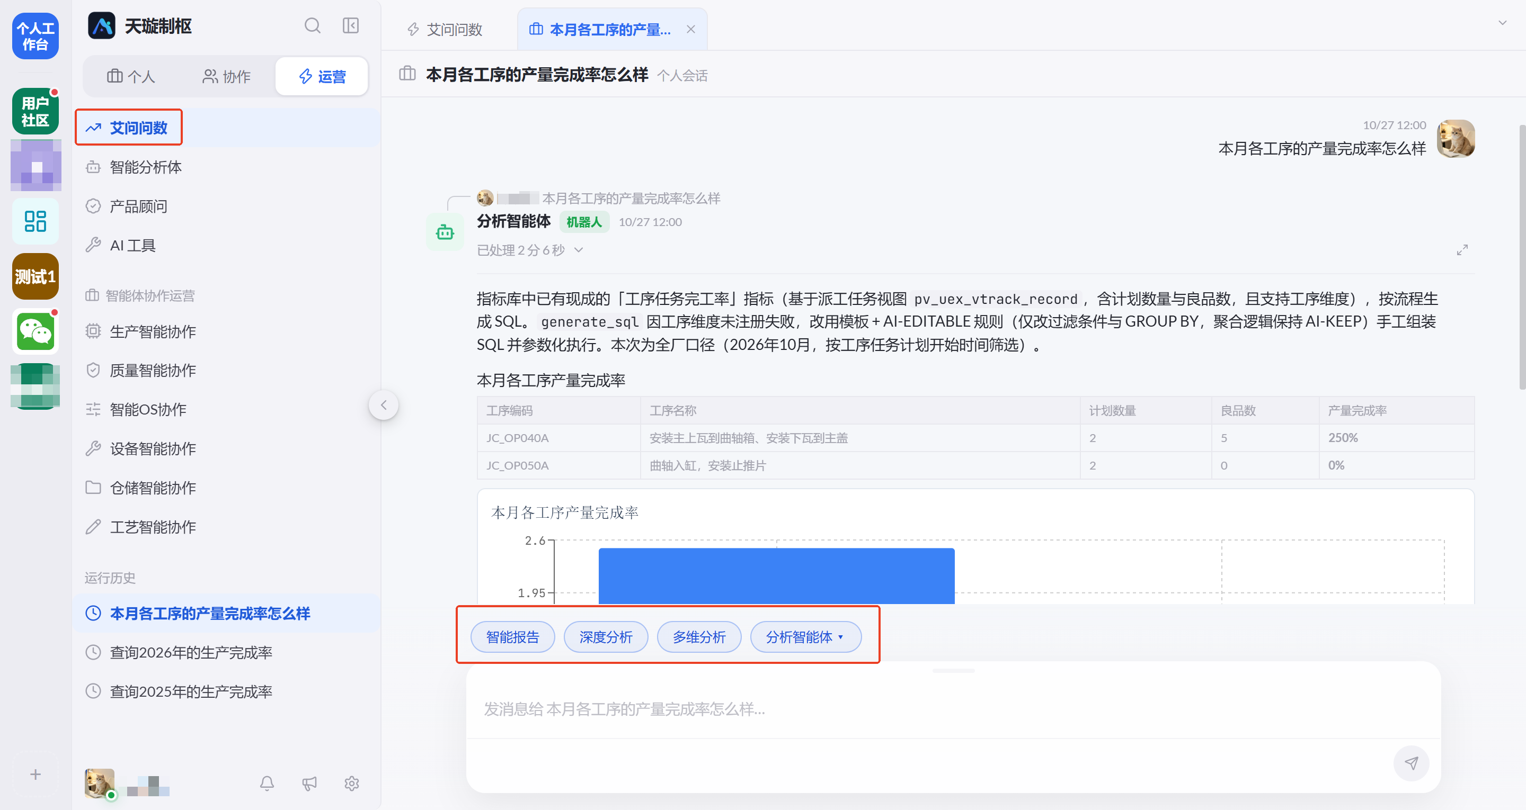Click the input panel drag handle
The height and width of the screenshot is (810, 1526).
point(953,671)
